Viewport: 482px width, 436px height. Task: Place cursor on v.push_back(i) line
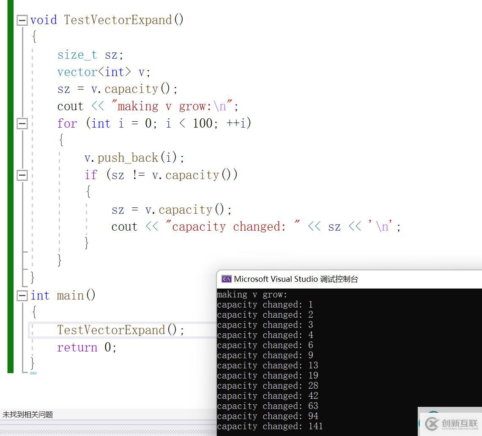pos(134,158)
